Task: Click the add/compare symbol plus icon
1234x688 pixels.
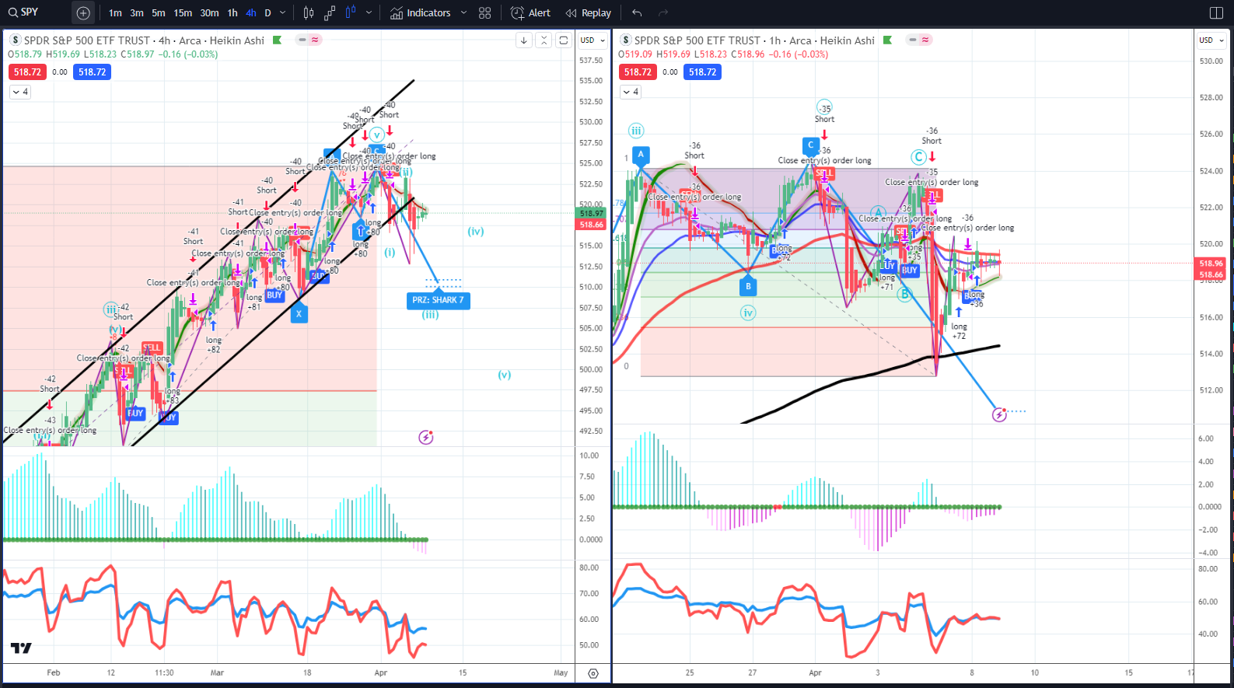Action: [x=83, y=12]
